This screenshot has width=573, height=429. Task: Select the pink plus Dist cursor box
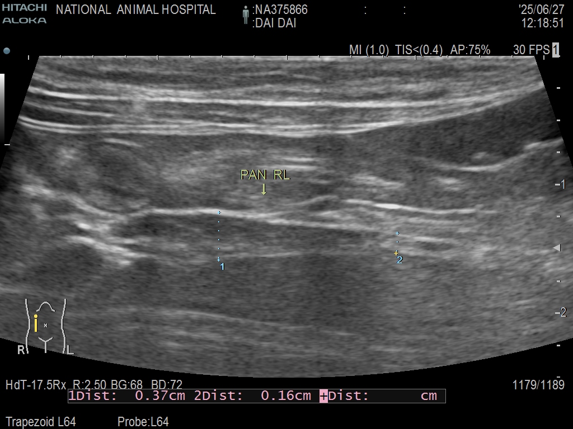(323, 396)
